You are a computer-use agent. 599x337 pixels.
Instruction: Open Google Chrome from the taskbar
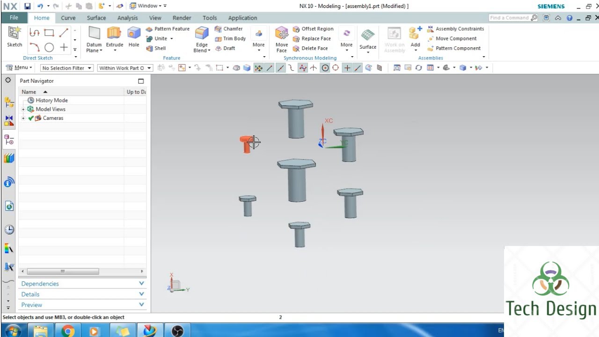68,331
